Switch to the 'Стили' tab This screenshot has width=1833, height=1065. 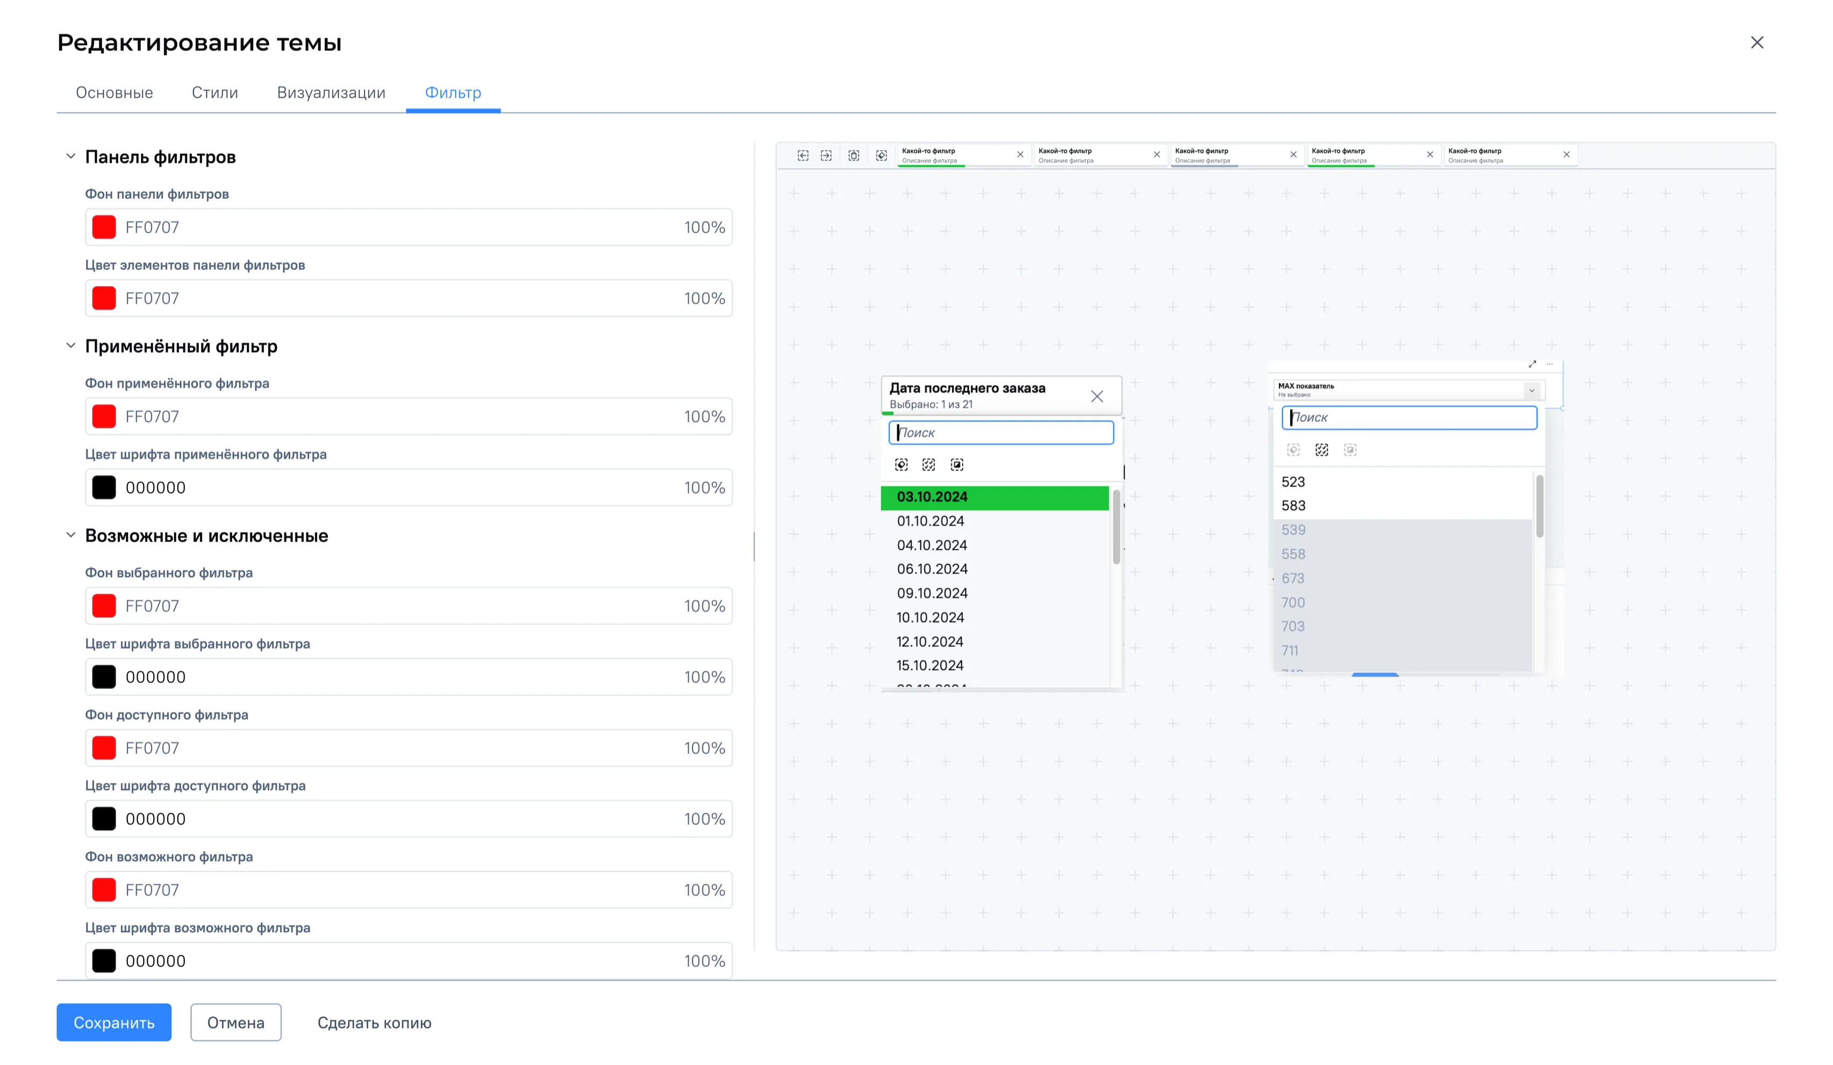(214, 93)
